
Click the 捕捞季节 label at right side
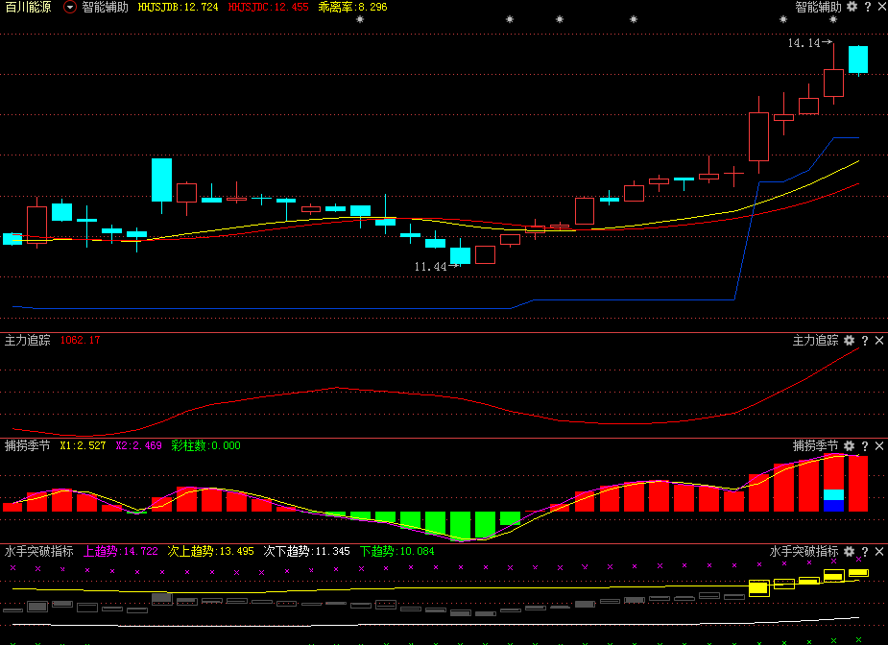point(815,446)
